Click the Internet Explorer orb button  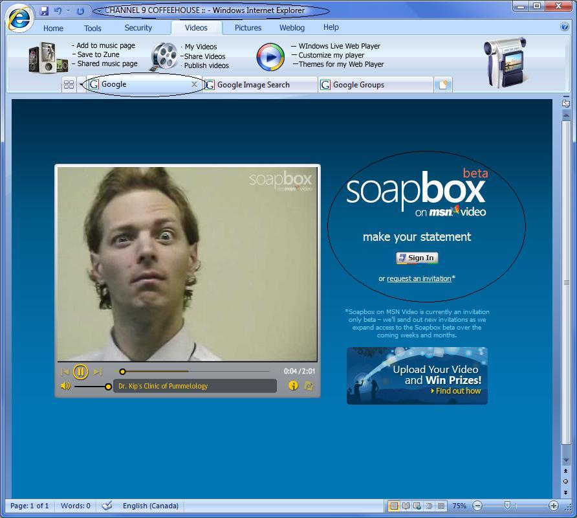pyautogui.click(x=19, y=18)
